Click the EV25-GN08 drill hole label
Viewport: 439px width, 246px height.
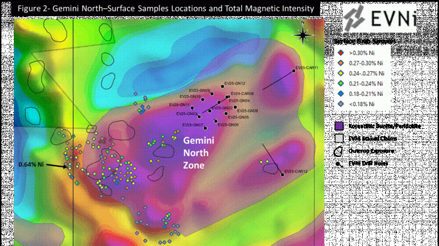247,111
